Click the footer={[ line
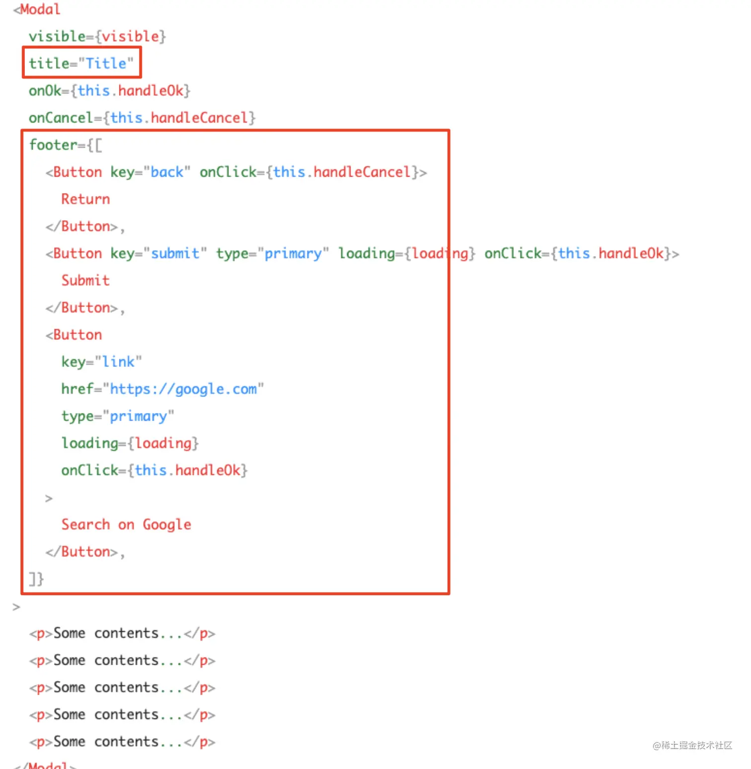The height and width of the screenshot is (769, 751). (66, 145)
